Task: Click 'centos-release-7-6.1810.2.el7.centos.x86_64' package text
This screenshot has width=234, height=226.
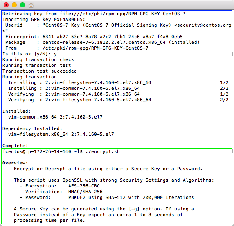Action: point(104,42)
